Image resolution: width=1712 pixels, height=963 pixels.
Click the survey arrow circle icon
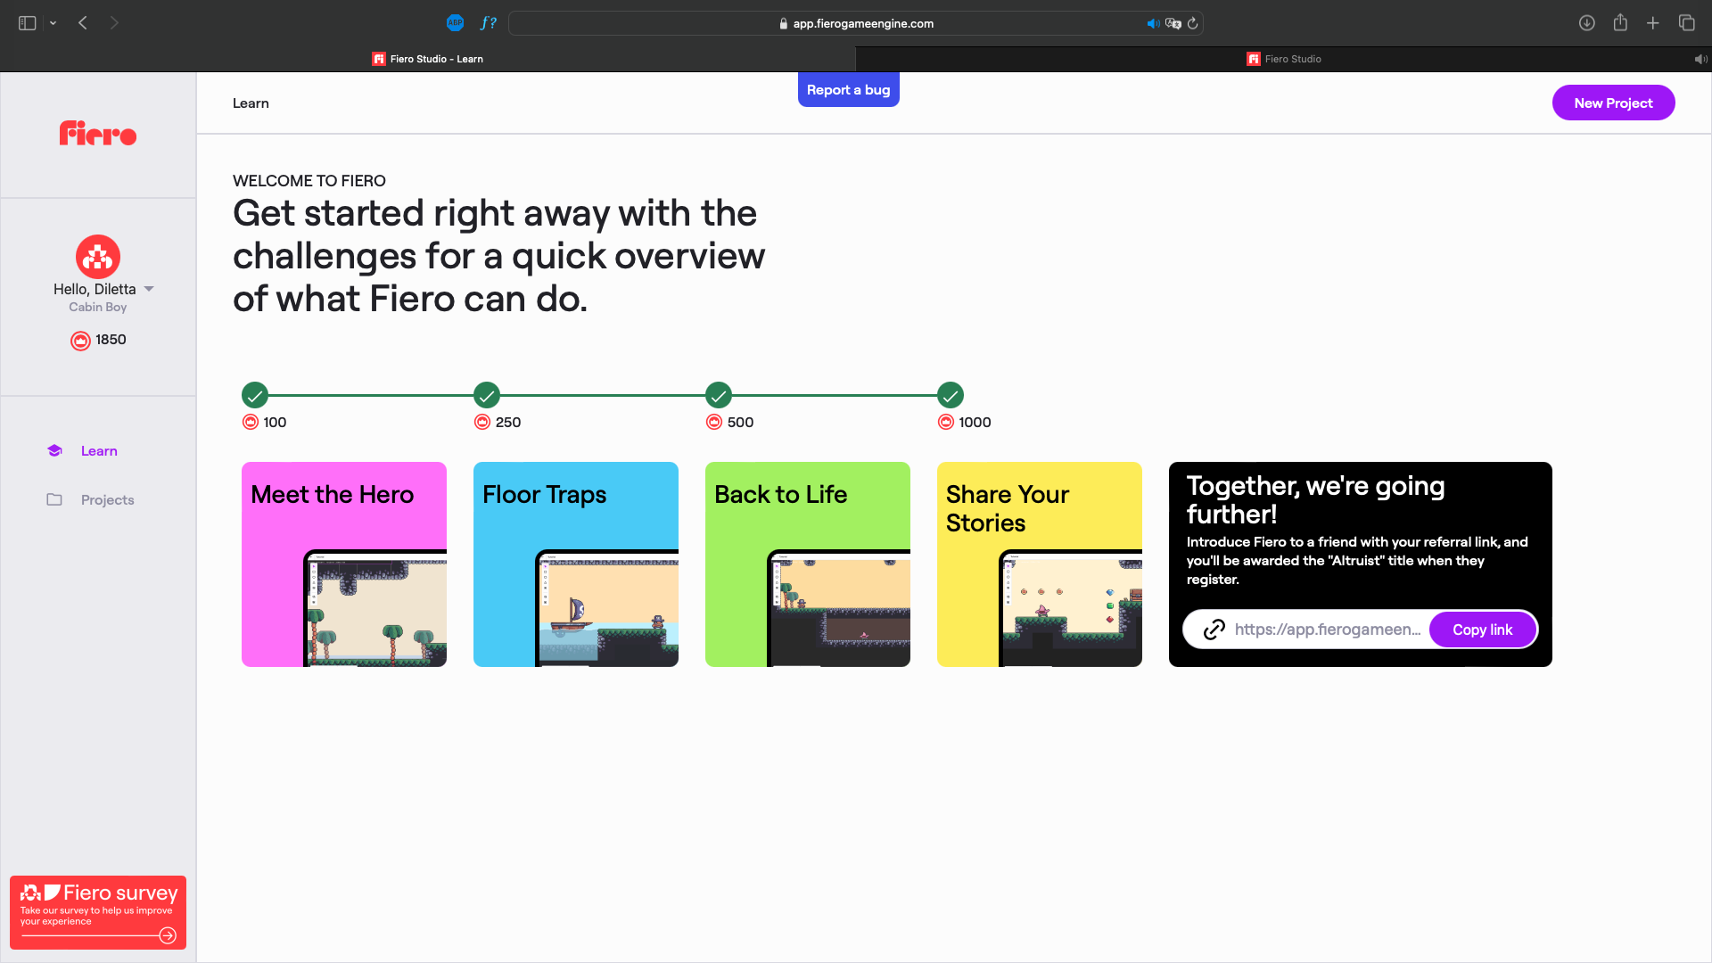[168, 935]
